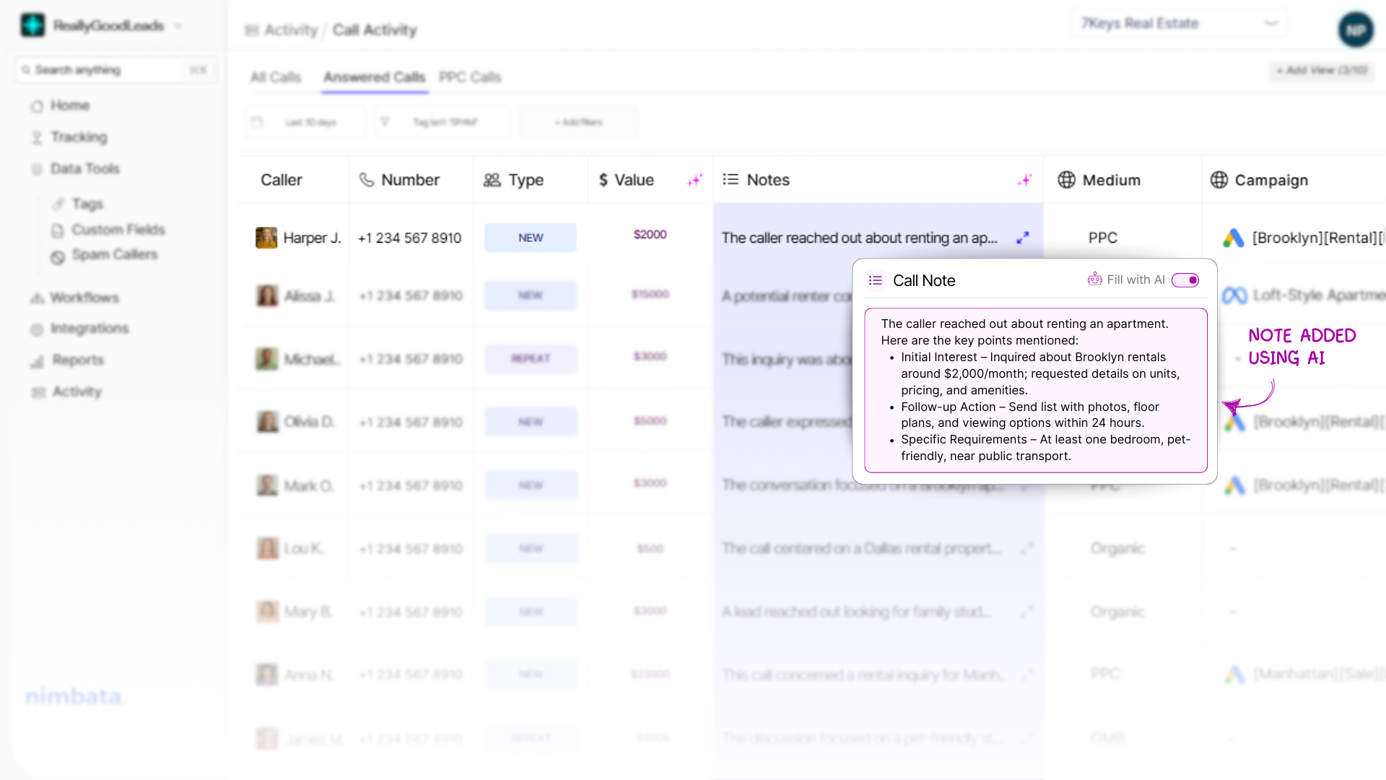Click the Add View button
The height and width of the screenshot is (780, 1386).
tap(1321, 70)
